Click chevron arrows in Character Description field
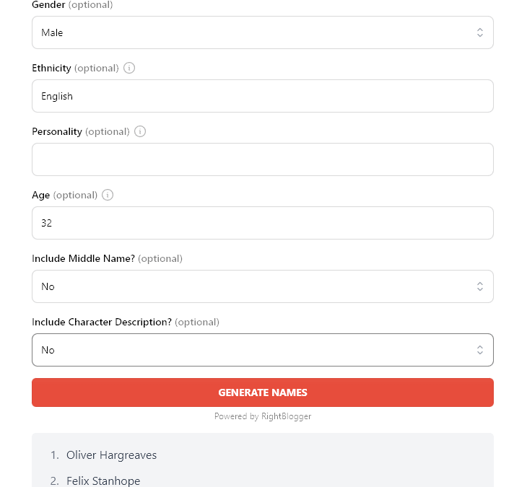Screen dimensions: 527x487 480,350
